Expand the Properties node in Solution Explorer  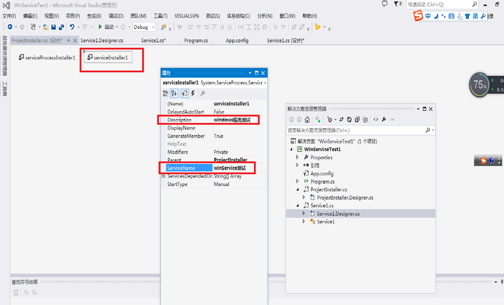(298, 157)
